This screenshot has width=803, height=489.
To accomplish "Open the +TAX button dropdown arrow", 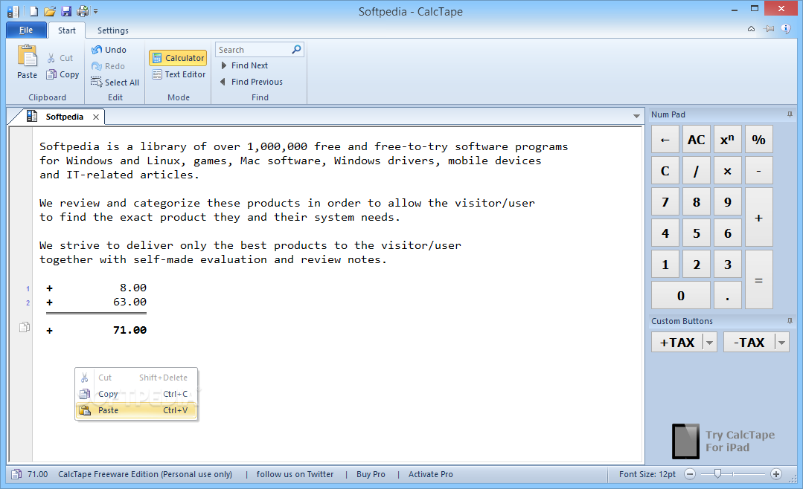I will point(710,342).
